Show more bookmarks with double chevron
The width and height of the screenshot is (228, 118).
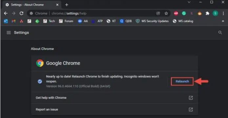point(223,21)
